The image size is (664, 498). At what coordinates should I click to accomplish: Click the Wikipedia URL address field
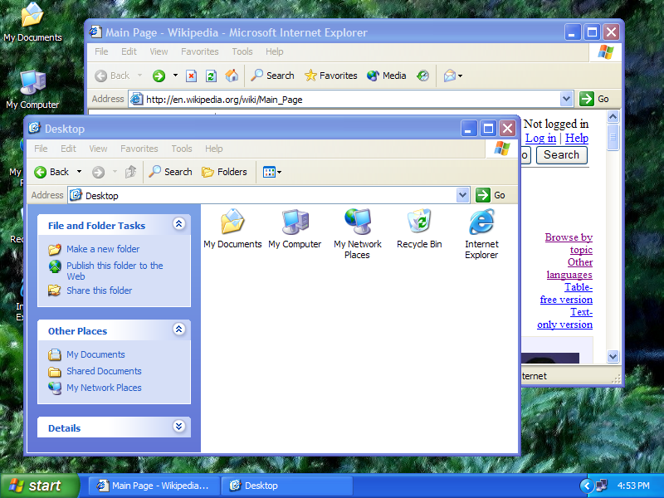(x=349, y=99)
